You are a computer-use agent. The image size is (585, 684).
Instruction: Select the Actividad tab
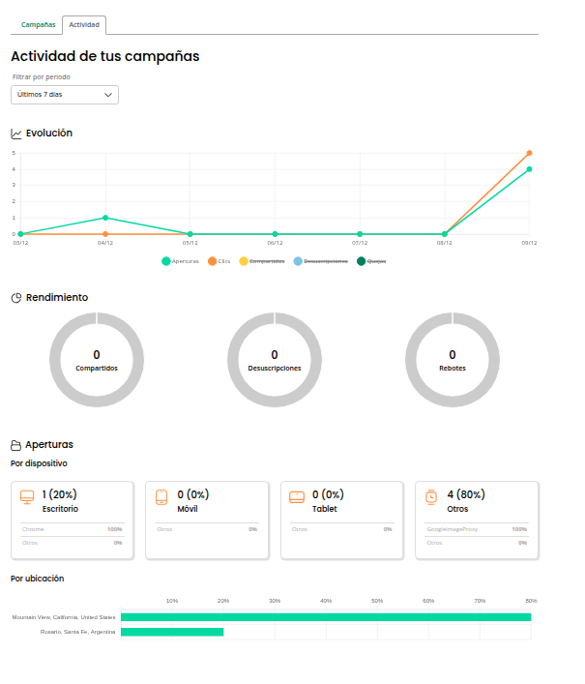pos(84,24)
